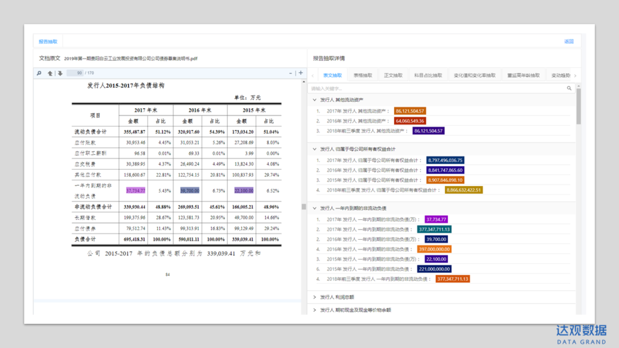This screenshot has width=619, height=348.
Task: Collapse the 归属于母公司所有者权益合计 section
Action: [314, 149]
